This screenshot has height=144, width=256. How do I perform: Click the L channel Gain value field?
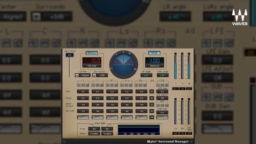pyautogui.click(x=83, y=92)
